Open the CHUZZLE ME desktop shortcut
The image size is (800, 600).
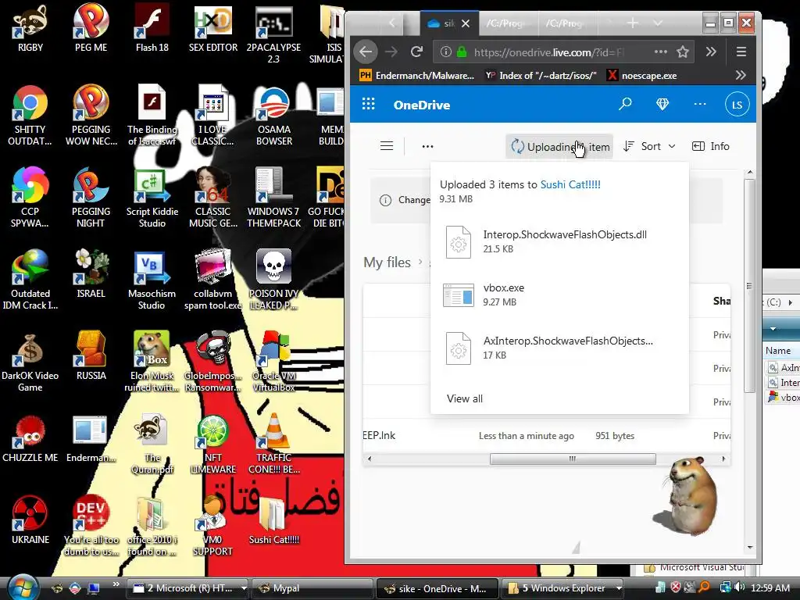pos(30,439)
